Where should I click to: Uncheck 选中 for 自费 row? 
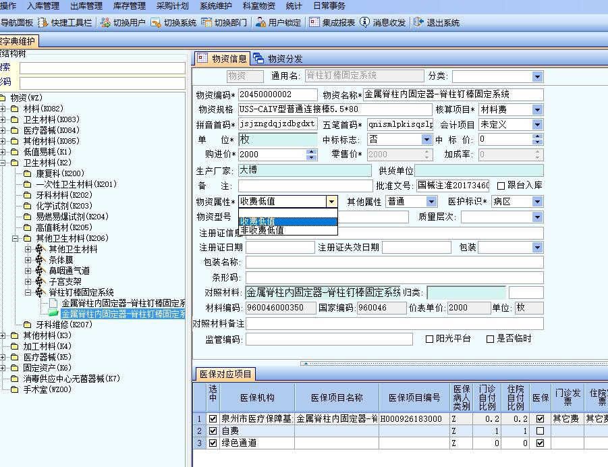213,431
